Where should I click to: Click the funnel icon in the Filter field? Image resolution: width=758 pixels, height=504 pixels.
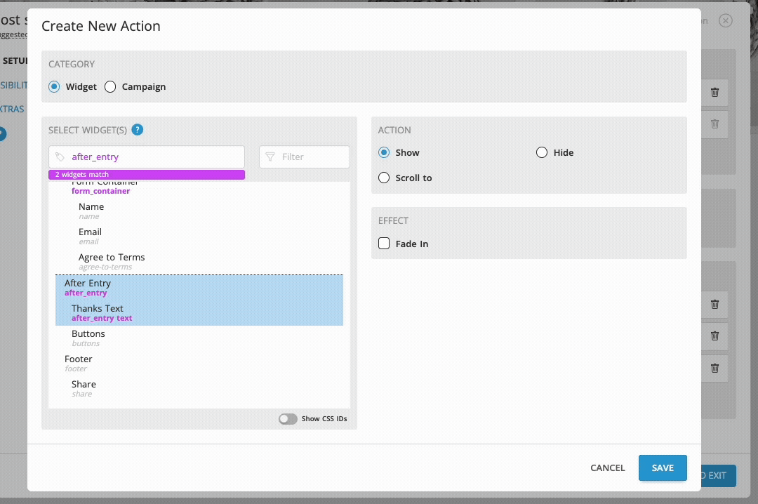270,157
